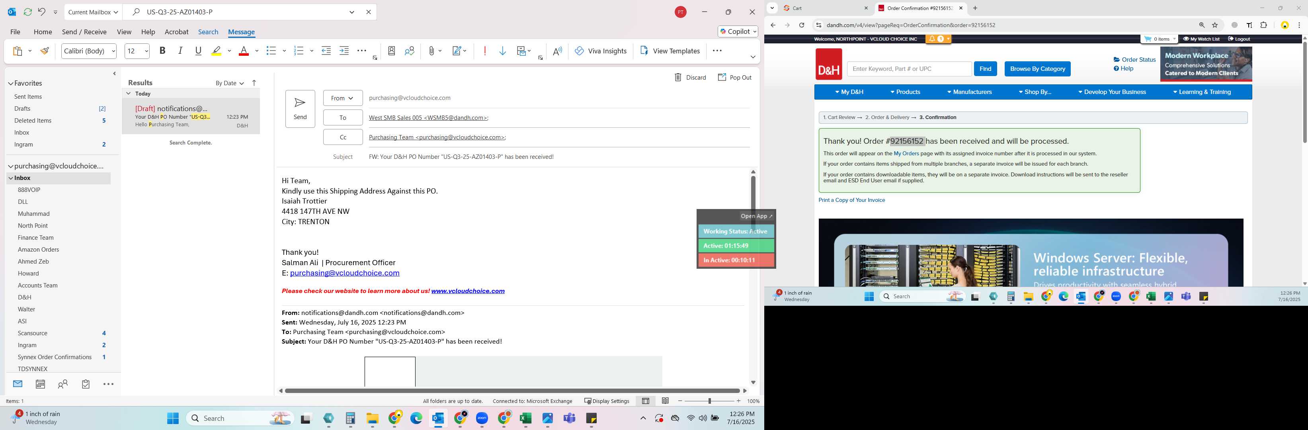
Task: Open the highlight color dropdown arrow
Action: click(230, 51)
